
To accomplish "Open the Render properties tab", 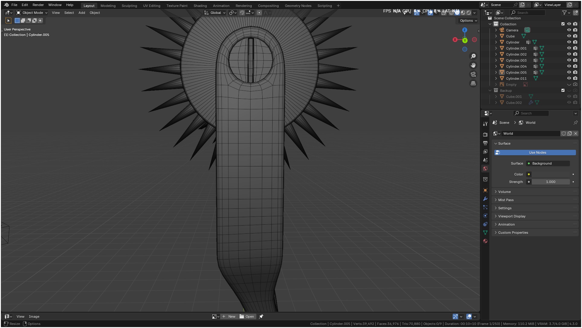I will [485, 134].
